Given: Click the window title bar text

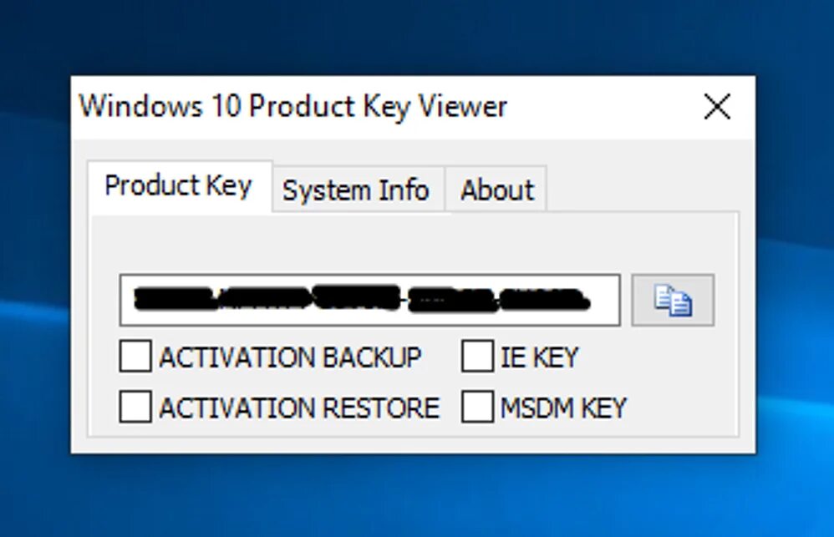Looking at the screenshot, I should tap(292, 107).
